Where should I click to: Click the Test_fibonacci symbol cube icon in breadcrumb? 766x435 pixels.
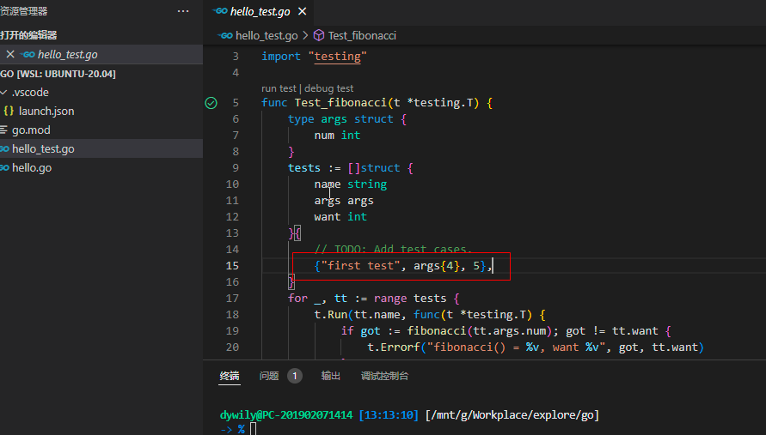319,35
